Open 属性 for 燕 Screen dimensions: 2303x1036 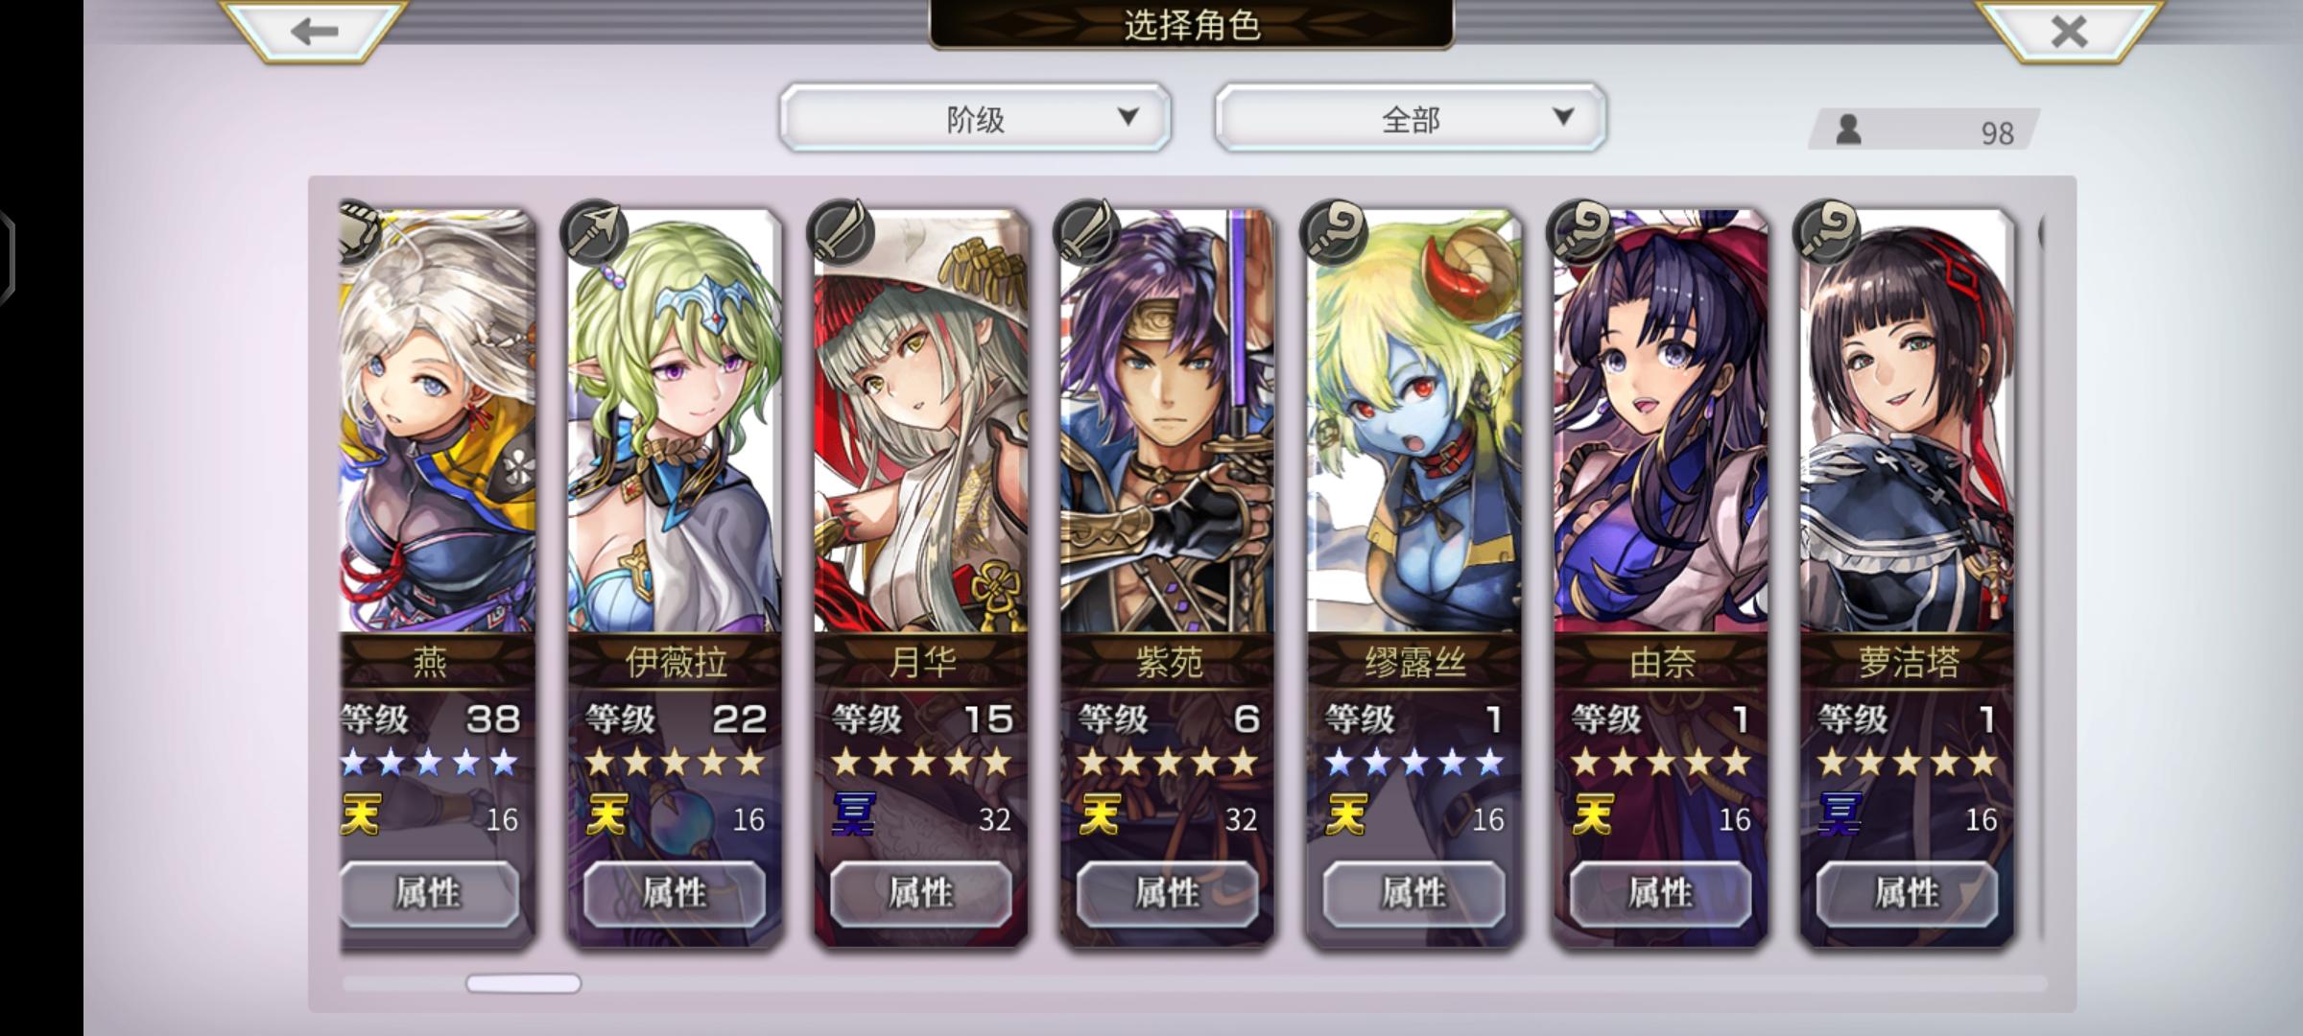pyautogui.click(x=429, y=893)
